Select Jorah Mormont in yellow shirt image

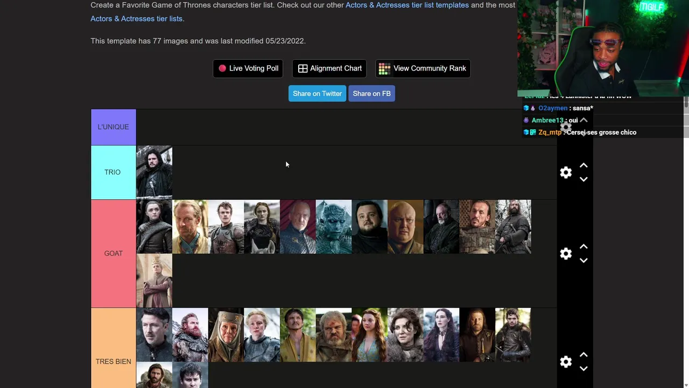point(190,227)
